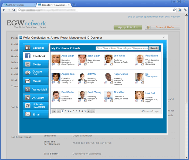This screenshot has width=189, height=160.
Task: Click Tim Miller's photo thumbnail
Action: [108, 95]
